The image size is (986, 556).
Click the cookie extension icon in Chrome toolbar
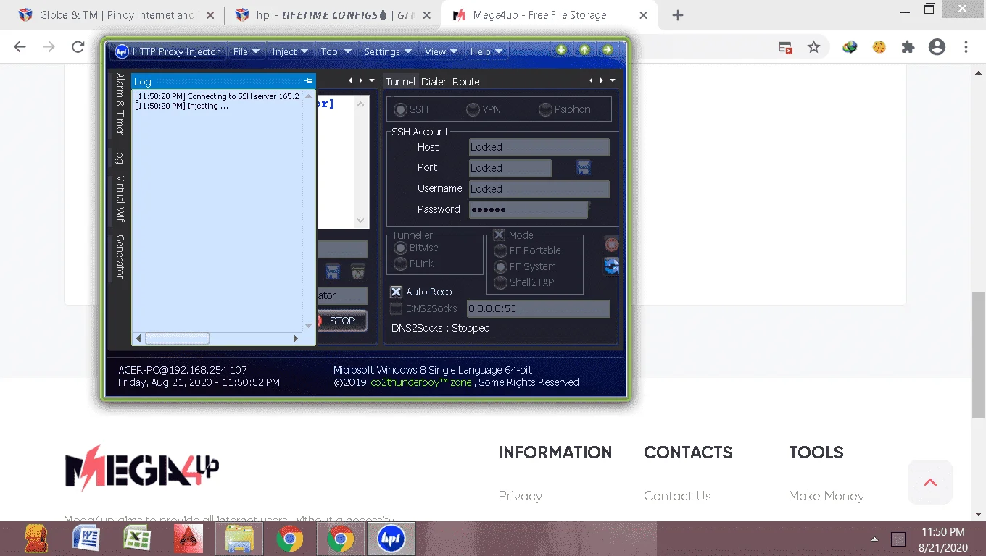click(879, 47)
